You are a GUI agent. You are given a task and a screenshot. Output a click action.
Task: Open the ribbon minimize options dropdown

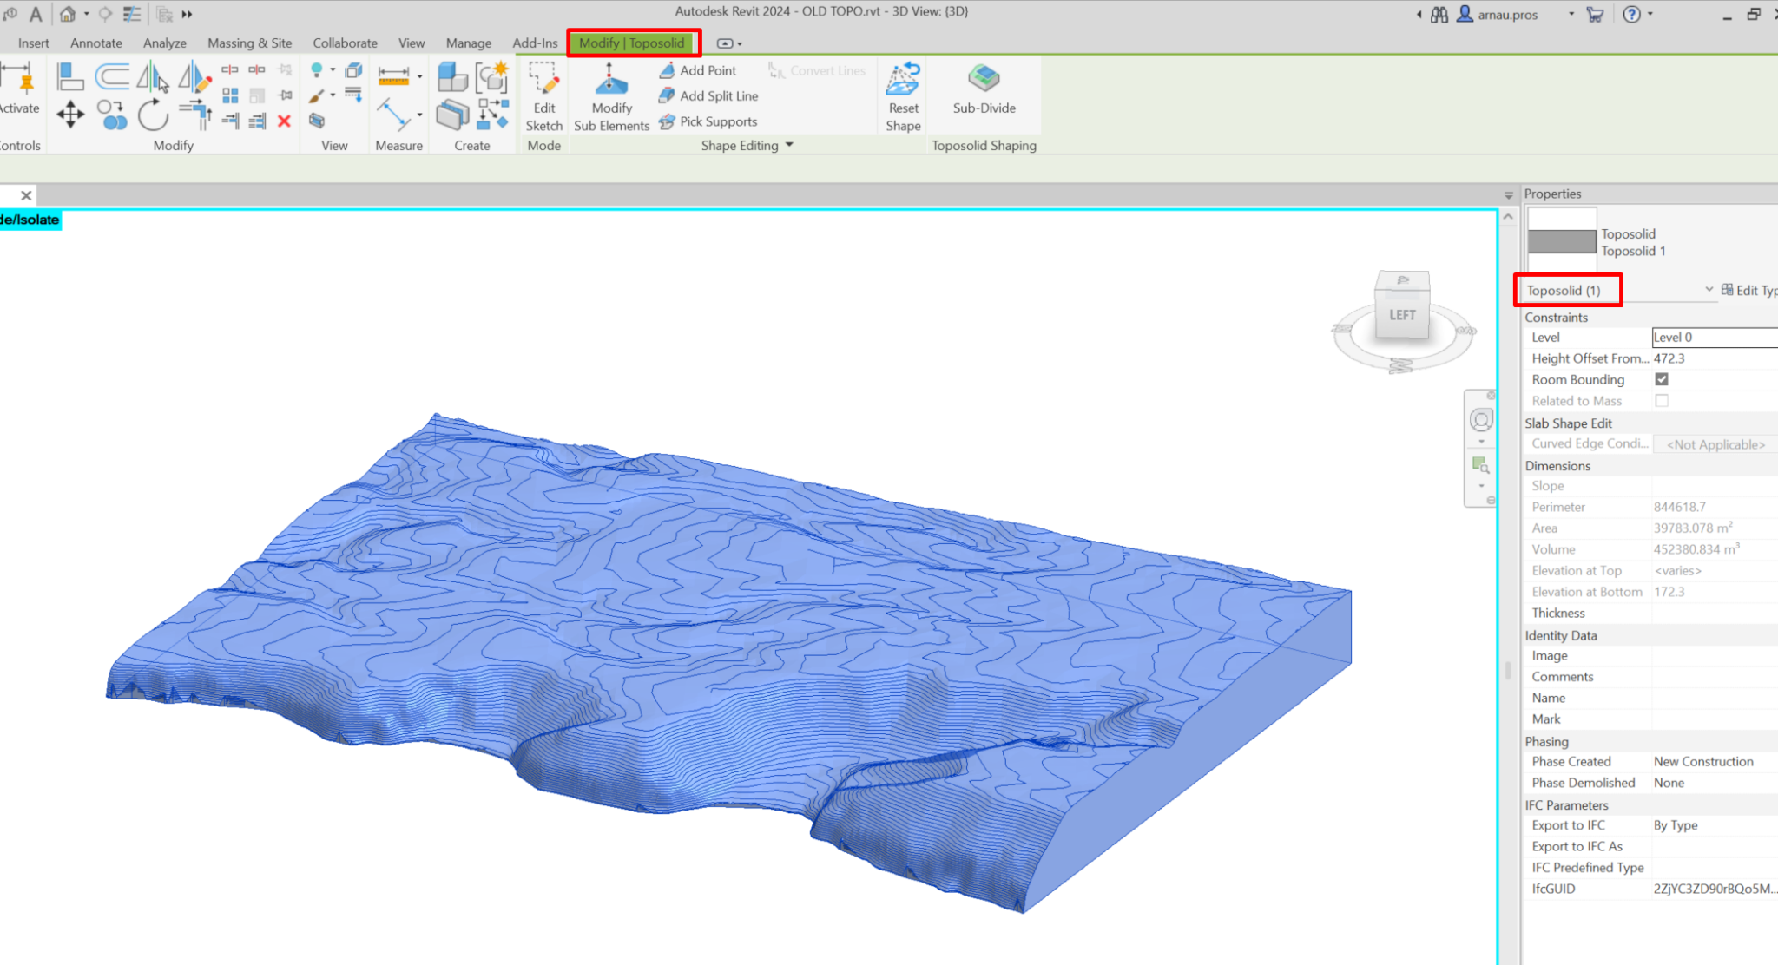click(x=740, y=43)
